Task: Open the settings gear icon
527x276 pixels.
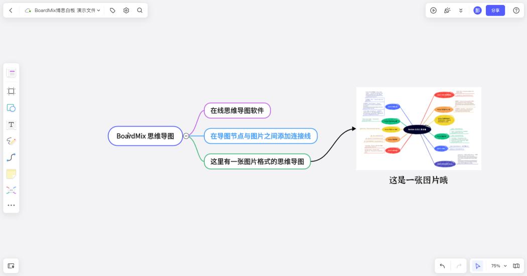Action: [126, 11]
